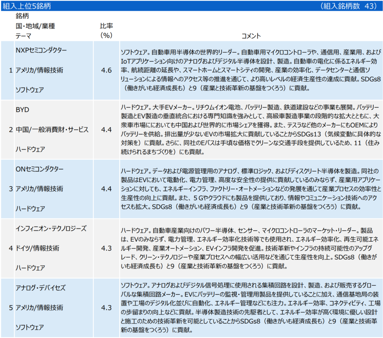This screenshot has height=338, width=383.
Task: Select the 組入銘柄数 43 text
Action: [346, 6]
